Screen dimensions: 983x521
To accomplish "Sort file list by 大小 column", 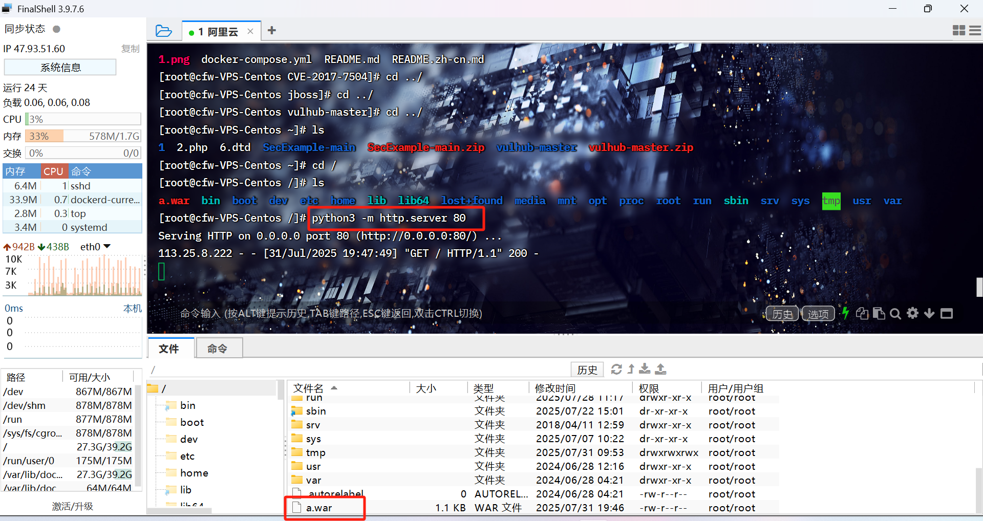I will pyautogui.click(x=439, y=388).
